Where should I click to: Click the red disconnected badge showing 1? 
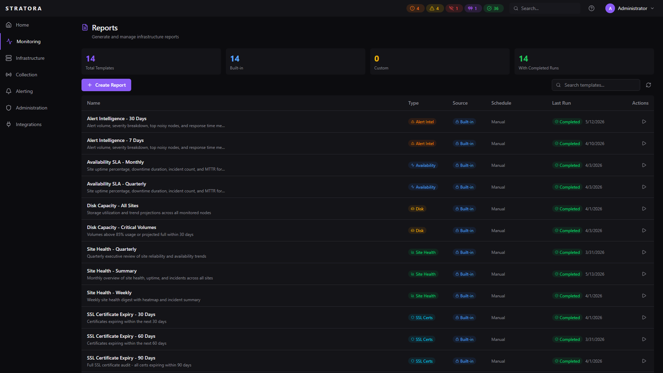[x=454, y=8]
